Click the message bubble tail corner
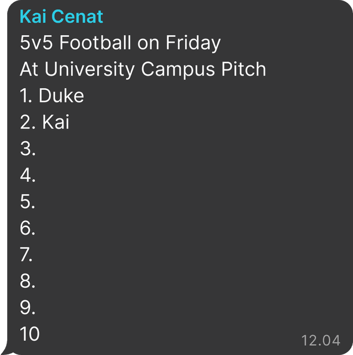 tap(7, 351)
